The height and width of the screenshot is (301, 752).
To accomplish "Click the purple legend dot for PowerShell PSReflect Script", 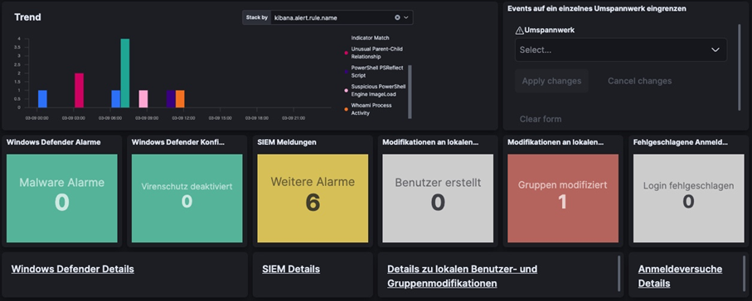I will [347, 72].
